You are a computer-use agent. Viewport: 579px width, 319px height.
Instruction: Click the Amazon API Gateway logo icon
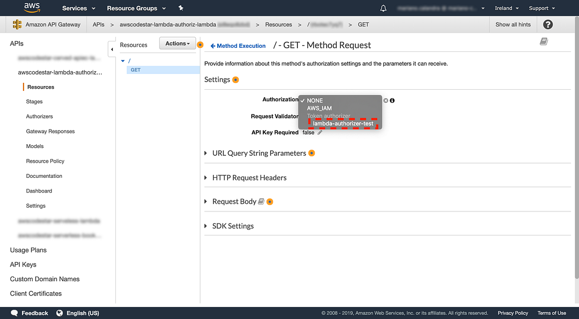coord(17,25)
